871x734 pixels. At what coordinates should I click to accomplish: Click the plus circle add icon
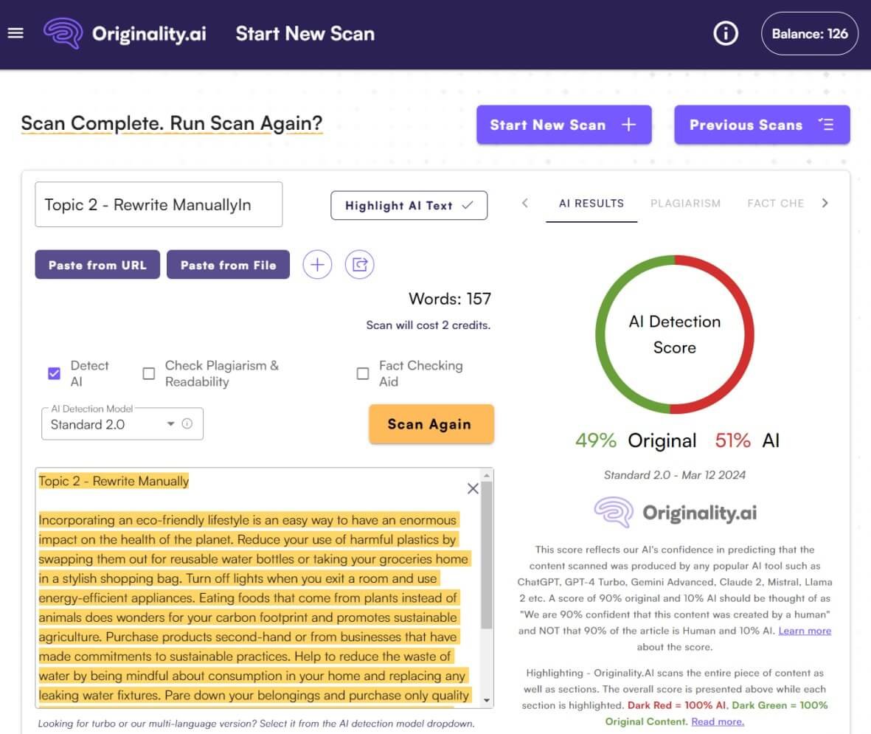click(x=317, y=265)
